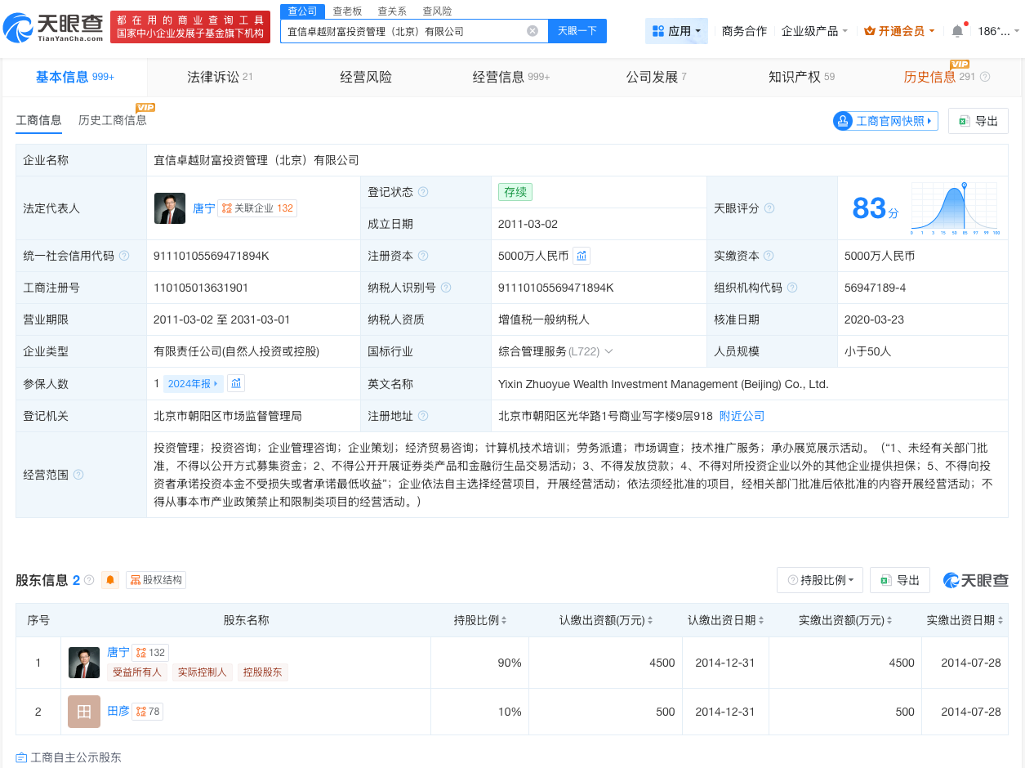Click help icon next to 统一社会信用代码

pyautogui.click(x=124, y=256)
